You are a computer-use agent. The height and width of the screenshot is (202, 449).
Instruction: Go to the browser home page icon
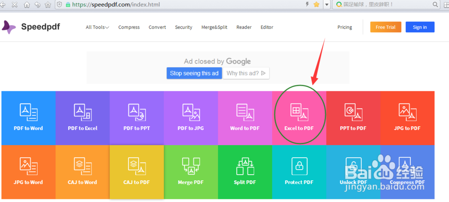click(x=26, y=4)
